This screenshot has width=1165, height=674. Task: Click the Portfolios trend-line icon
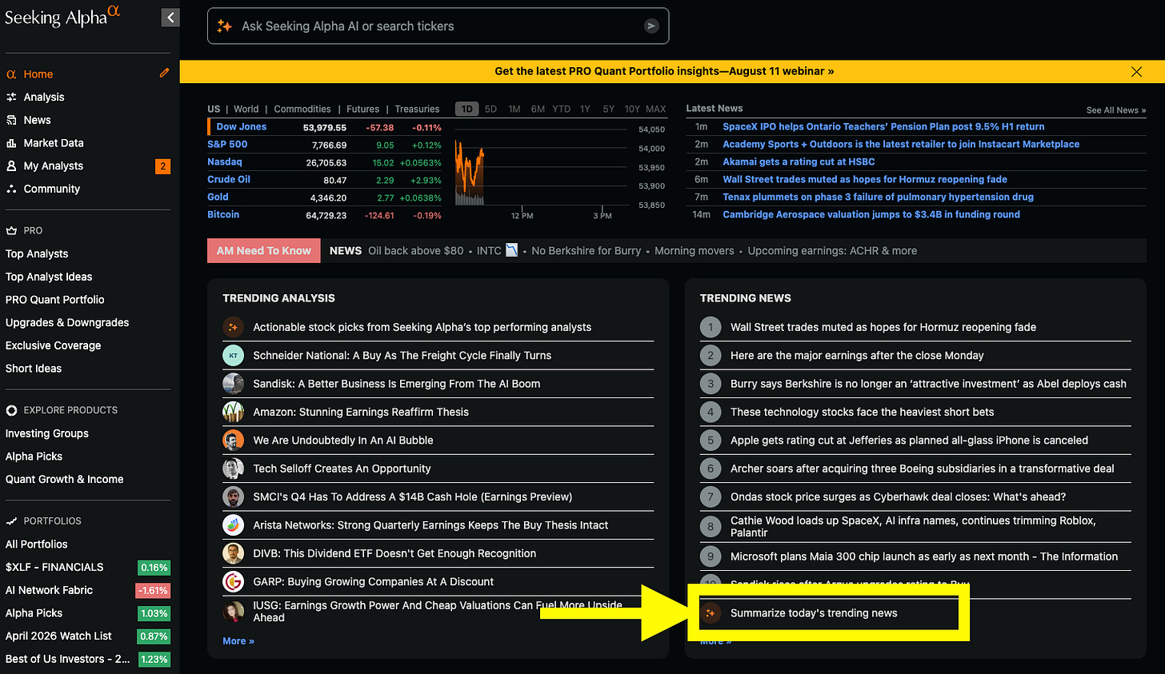[11, 521]
